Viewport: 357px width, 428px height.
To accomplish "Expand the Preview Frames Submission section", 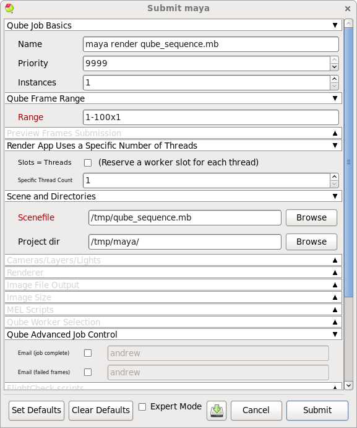I will [x=173, y=133].
